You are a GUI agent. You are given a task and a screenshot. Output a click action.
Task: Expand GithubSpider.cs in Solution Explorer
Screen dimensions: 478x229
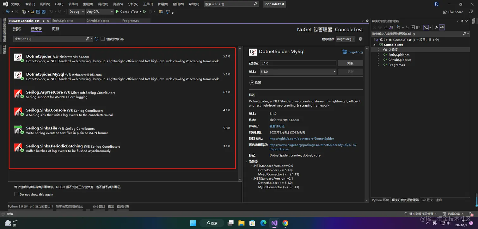(379, 60)
